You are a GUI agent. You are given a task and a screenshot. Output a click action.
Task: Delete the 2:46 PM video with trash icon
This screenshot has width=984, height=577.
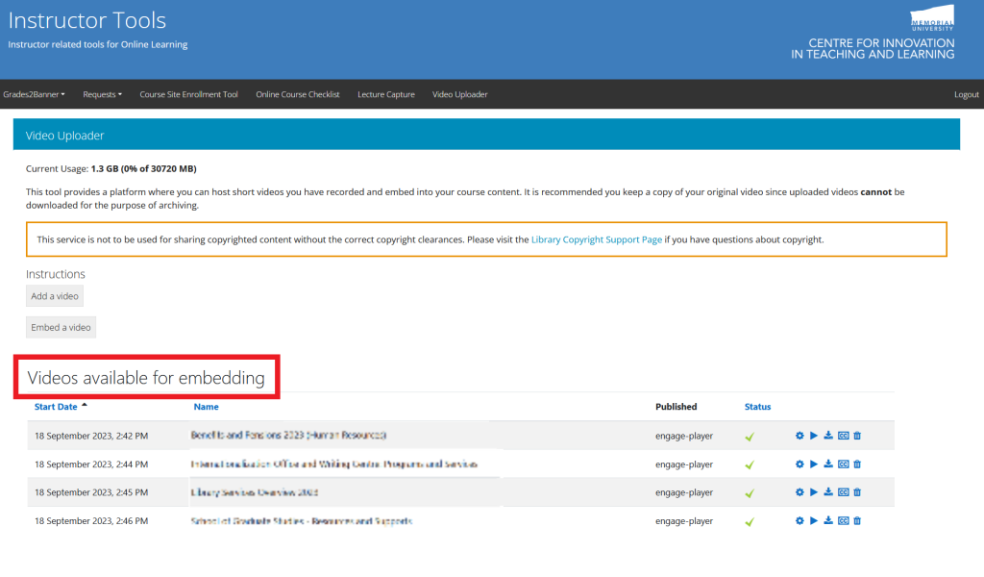[857, 520]
